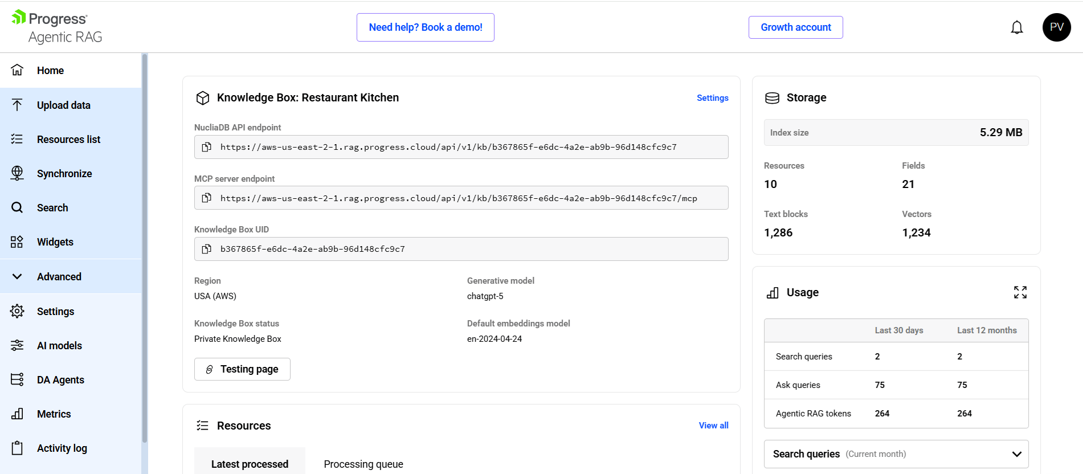Open the PV user avatar menu
This screenshot has height=474, width=1083.
[1057, 27]
